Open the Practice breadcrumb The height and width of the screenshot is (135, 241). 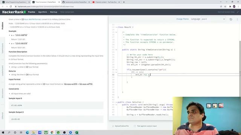coord(32,12)
